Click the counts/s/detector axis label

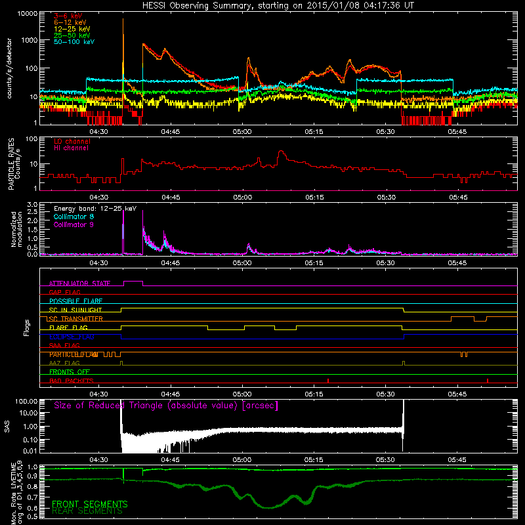tap(9, 68)
